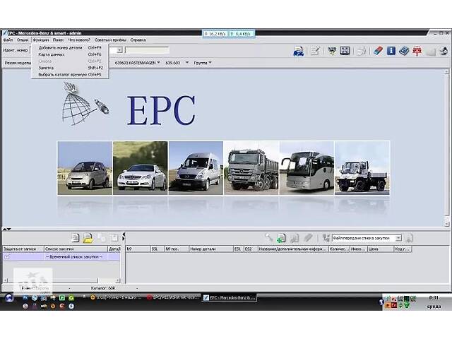
Task: Open the 'Файл передачи списка закупки' combo box
Action: pos(367,238)
